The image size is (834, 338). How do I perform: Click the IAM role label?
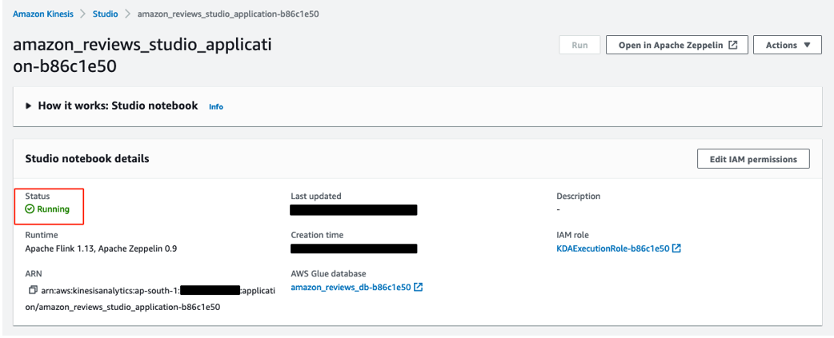tap(573, 235)
